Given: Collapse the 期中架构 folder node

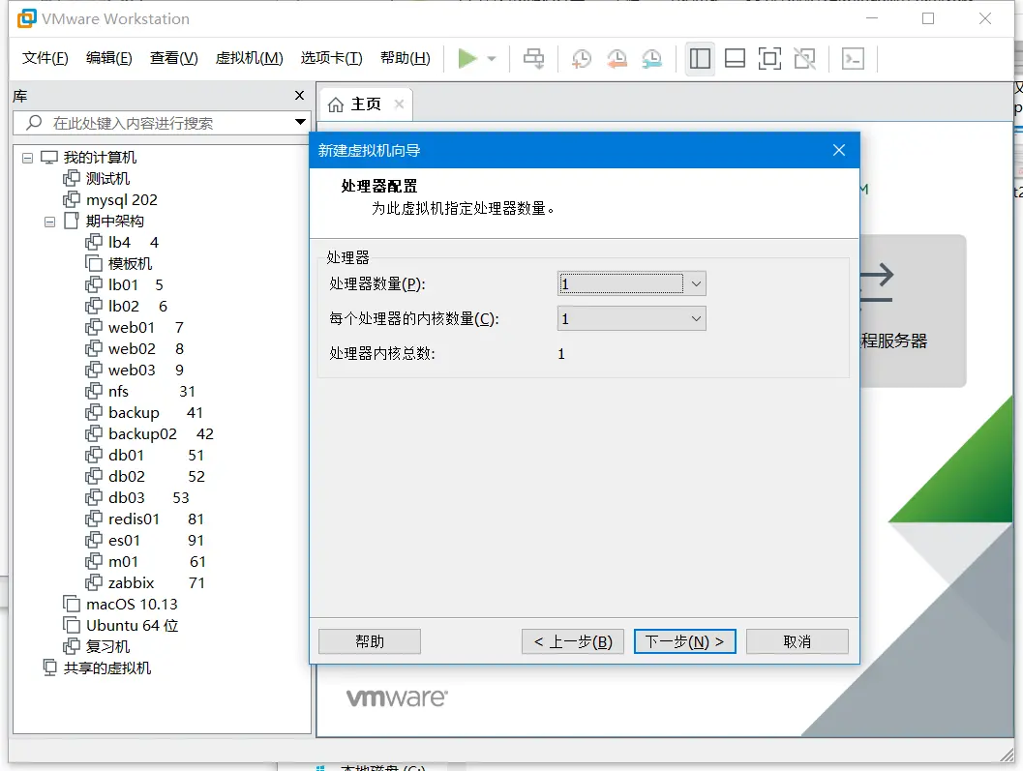Looking at the screenshot, I should (x=49, y=222).
